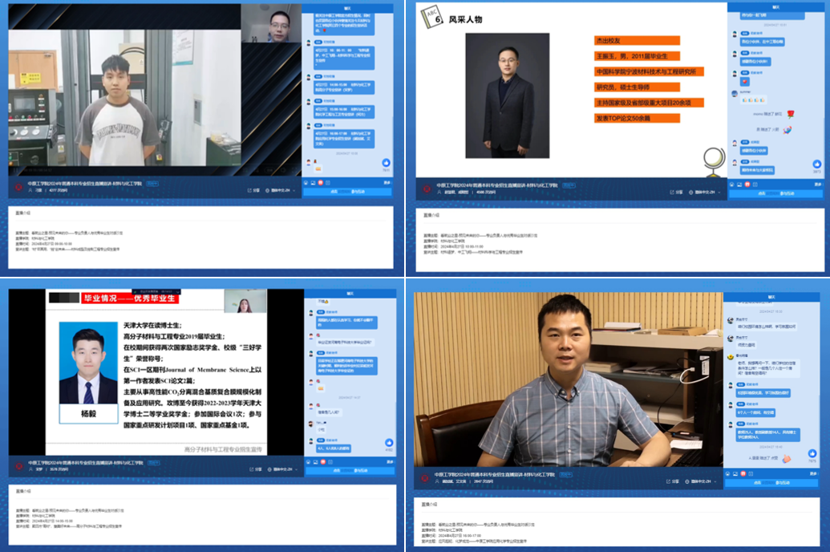Like the 风采人物 stream with the thumbs-up
The height and width of the screenshot is (552, 830).
pos(816,163)
